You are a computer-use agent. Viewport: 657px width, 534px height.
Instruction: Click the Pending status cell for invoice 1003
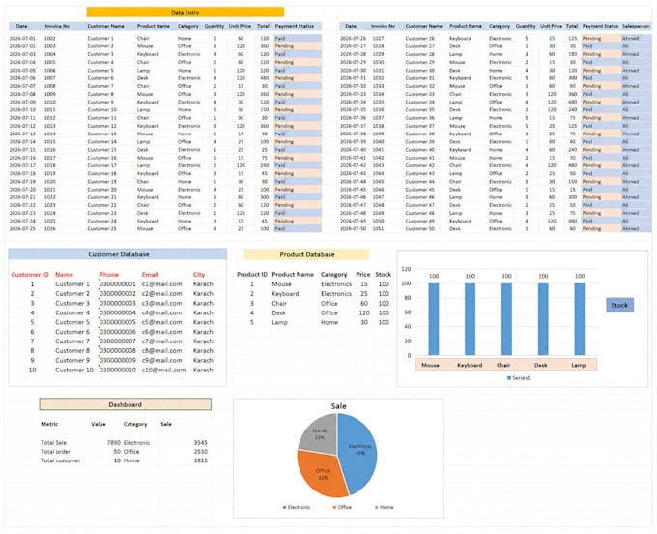[298, 46]
